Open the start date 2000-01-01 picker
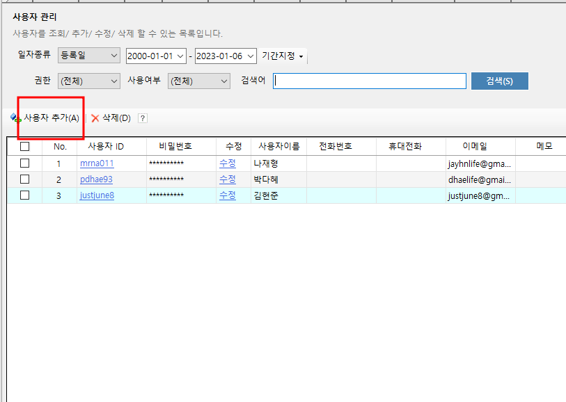This screenshot has width=566, height=402. pyautogui.click(x=156, y=56)
